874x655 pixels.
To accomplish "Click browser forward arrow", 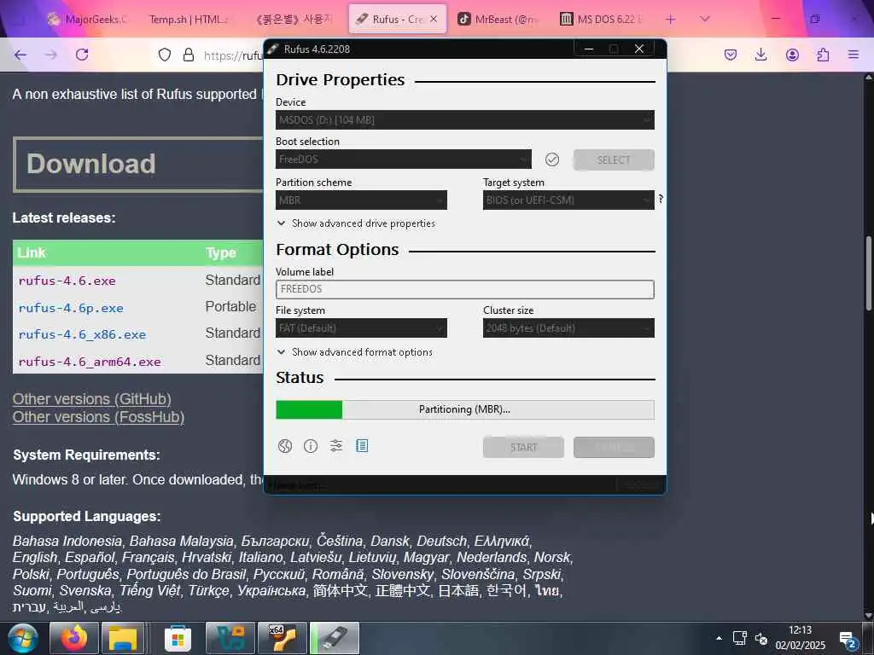I will (x=51, y=55).
